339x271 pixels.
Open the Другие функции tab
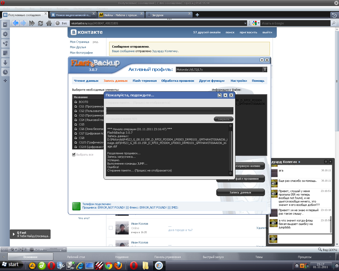pyautogui.click(x=212, y=81)
